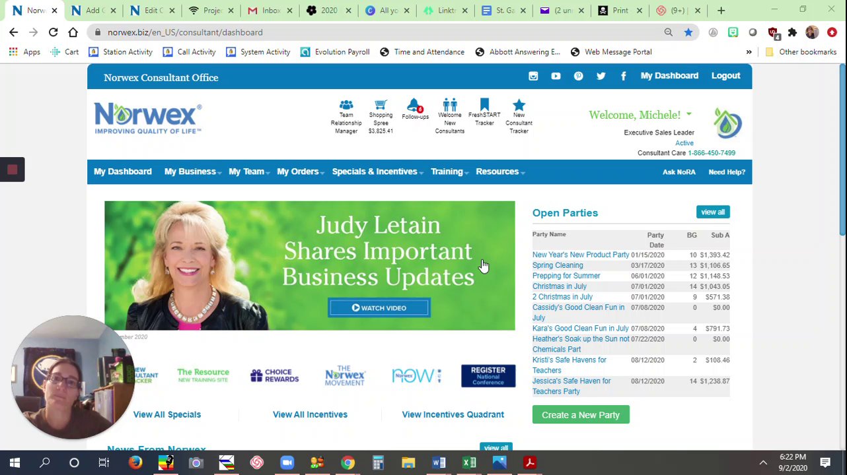Open New Year's New Product Party
The image size is (847, 475).
point(581,255)
